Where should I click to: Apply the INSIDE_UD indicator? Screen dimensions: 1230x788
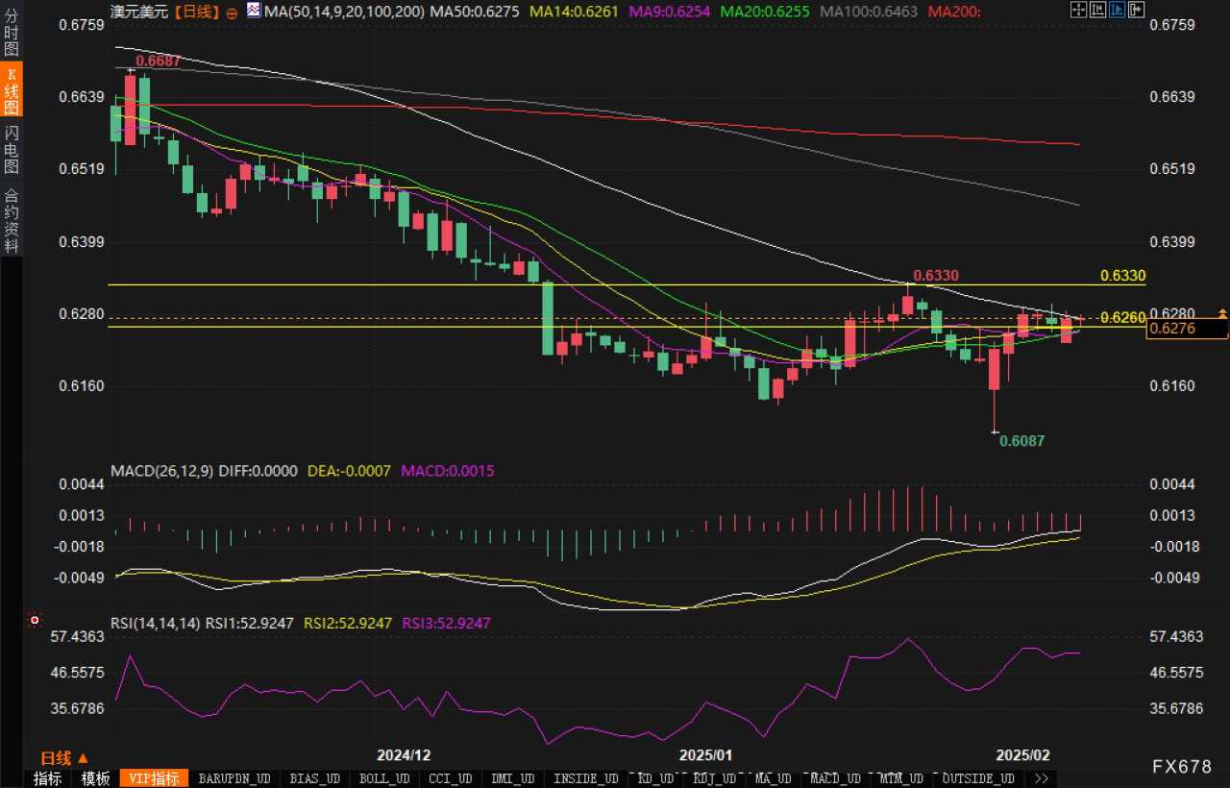(x=588, y=778)
